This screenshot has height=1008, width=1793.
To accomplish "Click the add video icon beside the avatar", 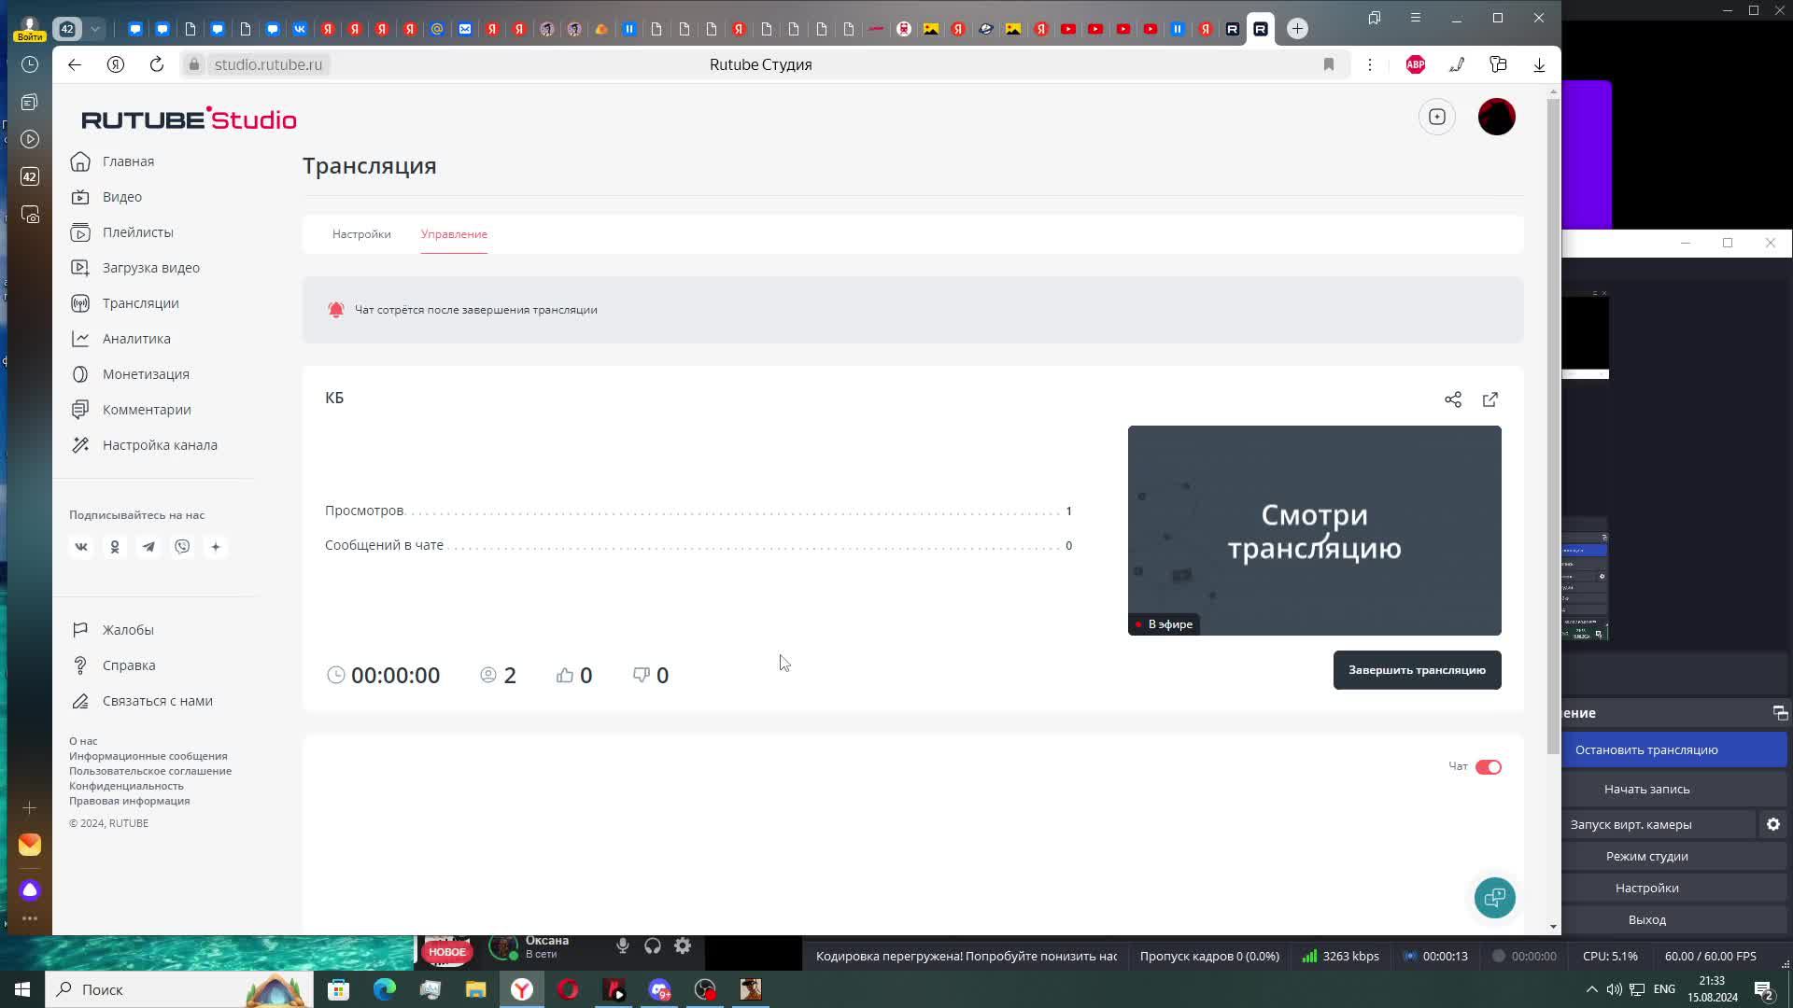I will 1436,117.
